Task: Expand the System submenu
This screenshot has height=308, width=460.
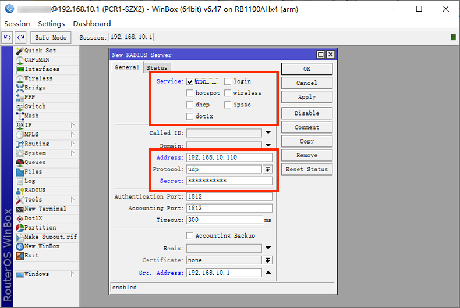Action: coord(72,153)
